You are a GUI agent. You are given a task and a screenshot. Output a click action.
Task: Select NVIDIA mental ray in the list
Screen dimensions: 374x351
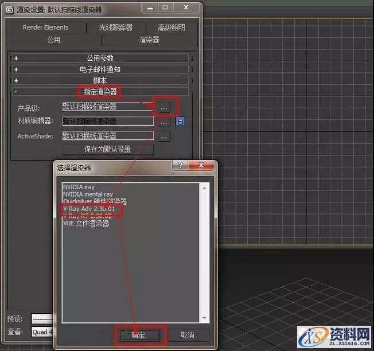pos(88,194)
